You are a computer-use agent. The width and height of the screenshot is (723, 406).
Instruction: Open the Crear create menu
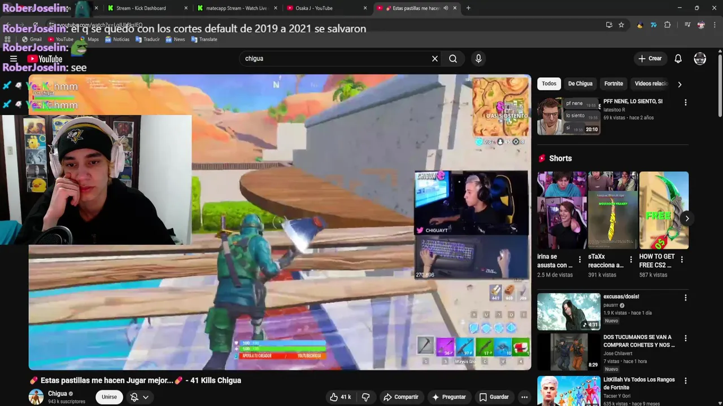pyautogui.click(x=650, y=59)
